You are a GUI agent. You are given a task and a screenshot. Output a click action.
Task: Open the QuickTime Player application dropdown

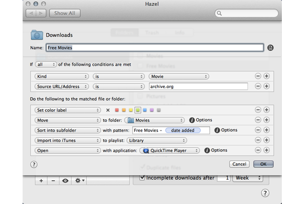tap(169, 150)
